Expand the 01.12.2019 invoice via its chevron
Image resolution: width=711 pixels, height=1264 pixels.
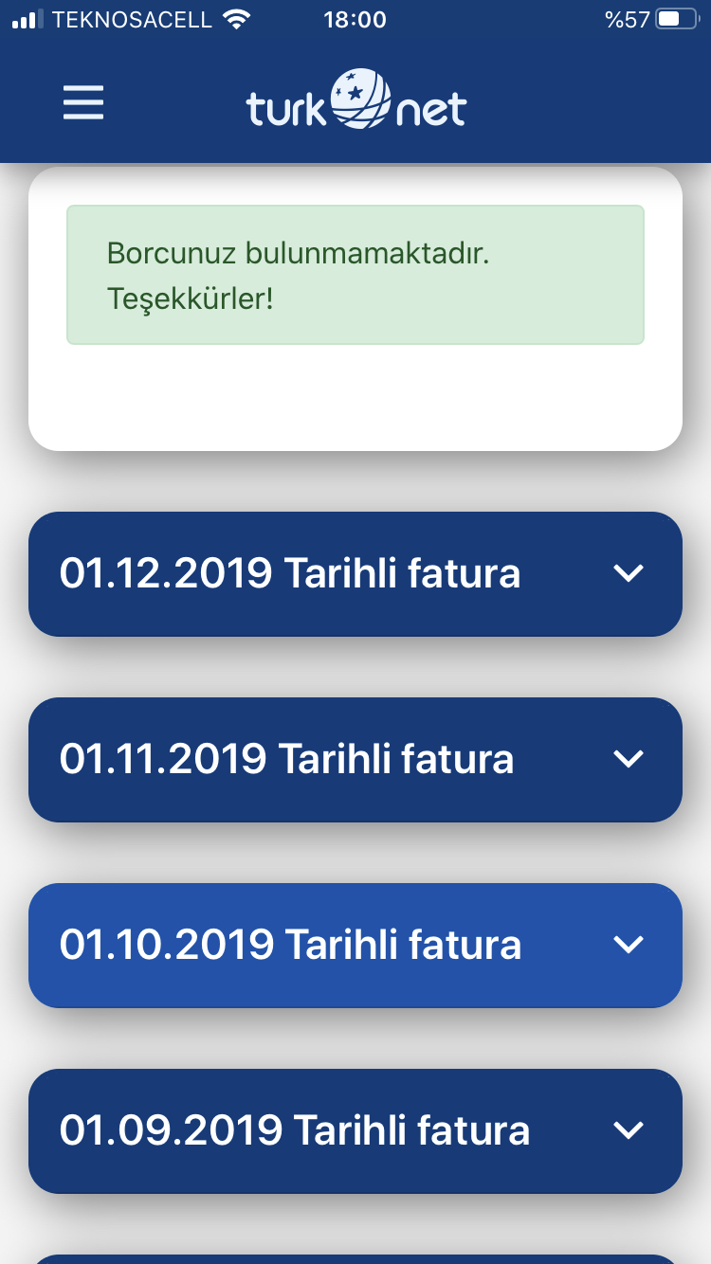[629, 573]
